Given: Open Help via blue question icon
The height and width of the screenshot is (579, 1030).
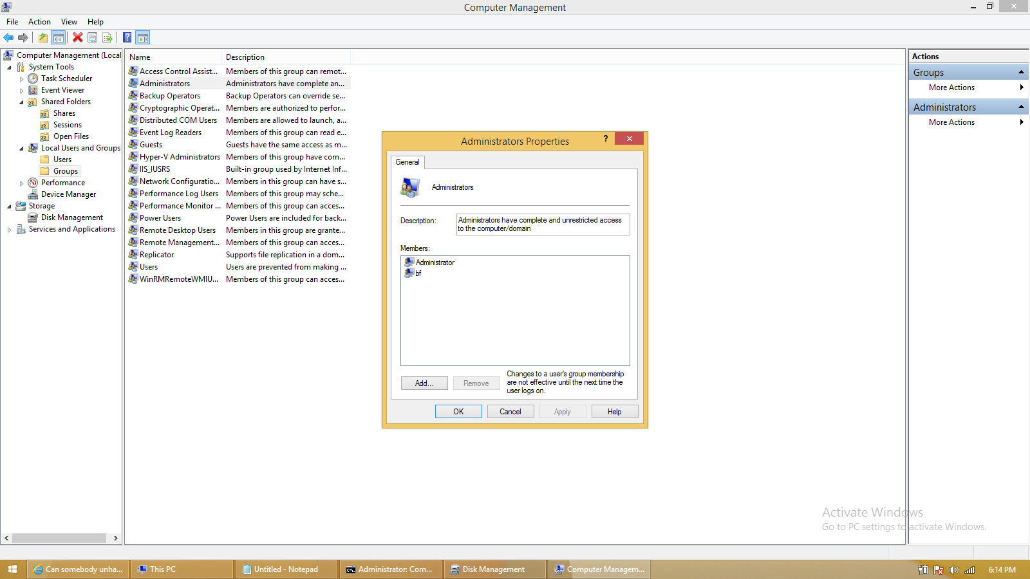Looking at the screenshot, I should pyautogui.click(x=127, y=37).
